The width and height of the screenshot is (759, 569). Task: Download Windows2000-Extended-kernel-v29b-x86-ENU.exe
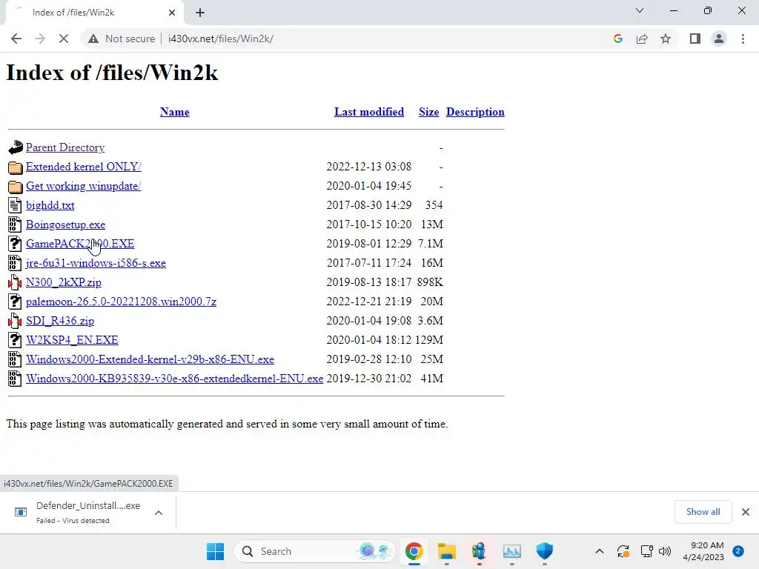click(x=150, y=359)
